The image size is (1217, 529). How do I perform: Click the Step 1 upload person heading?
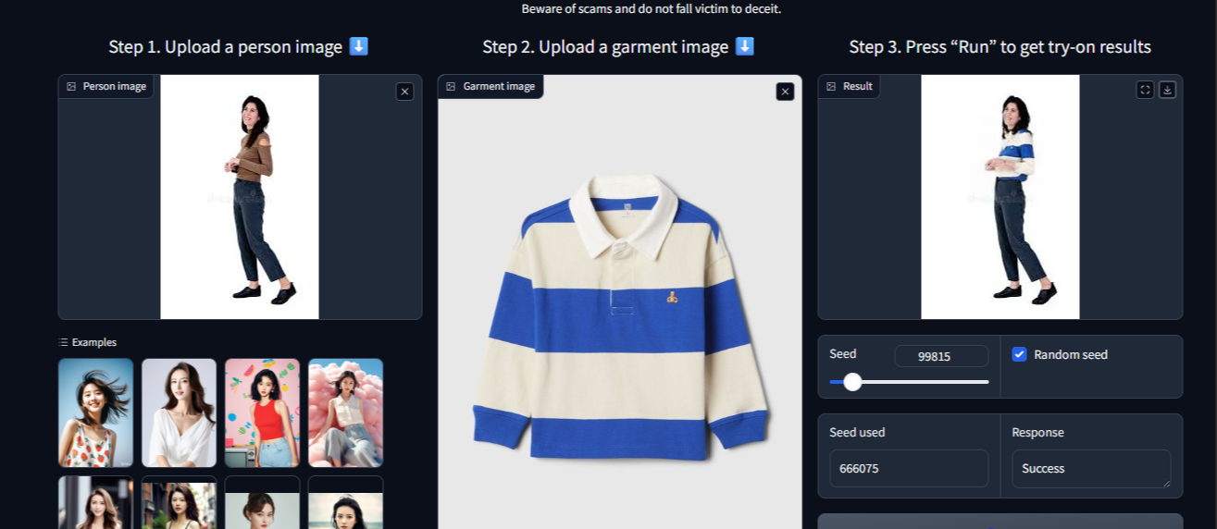(x=239, y=46)
